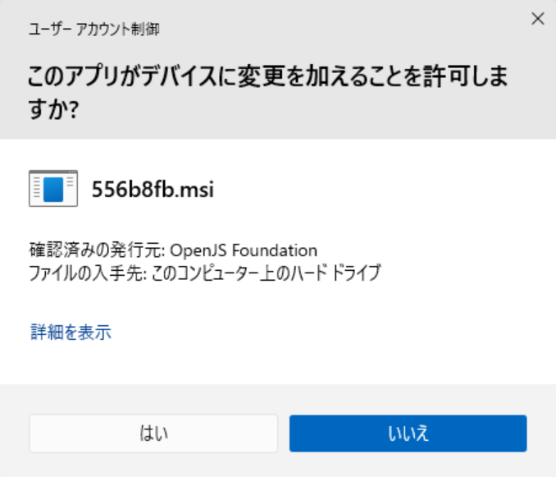
Task: Click the ユーザー アカウント制御 title text
Action: pos(94,30)
